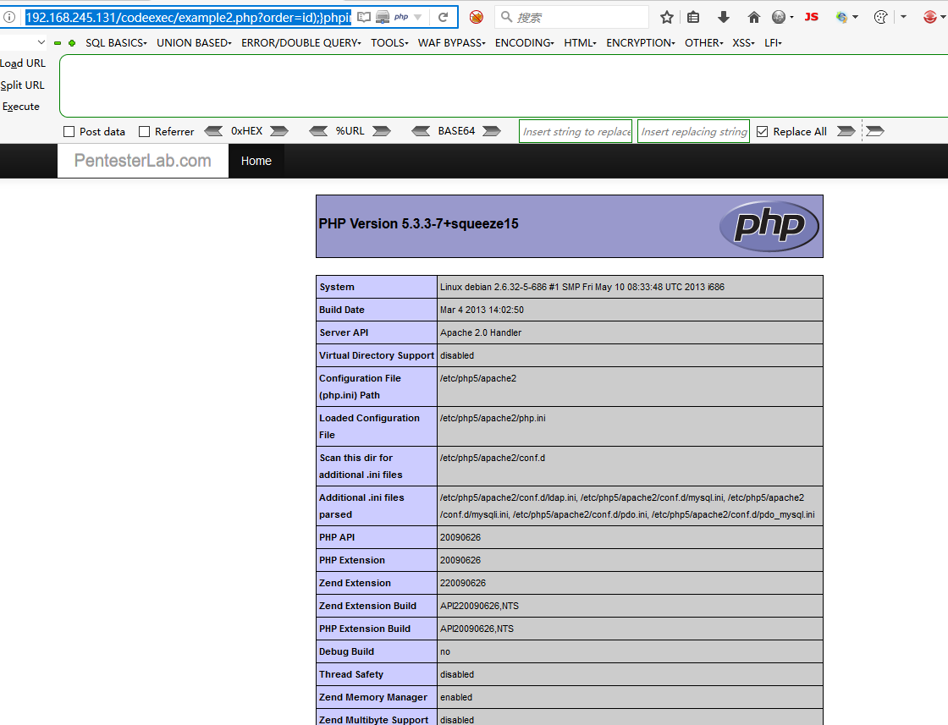Viewport: 948px width, 725px height.
Task: Bookmark this page with the star icon
Action: tap(667, 17)
